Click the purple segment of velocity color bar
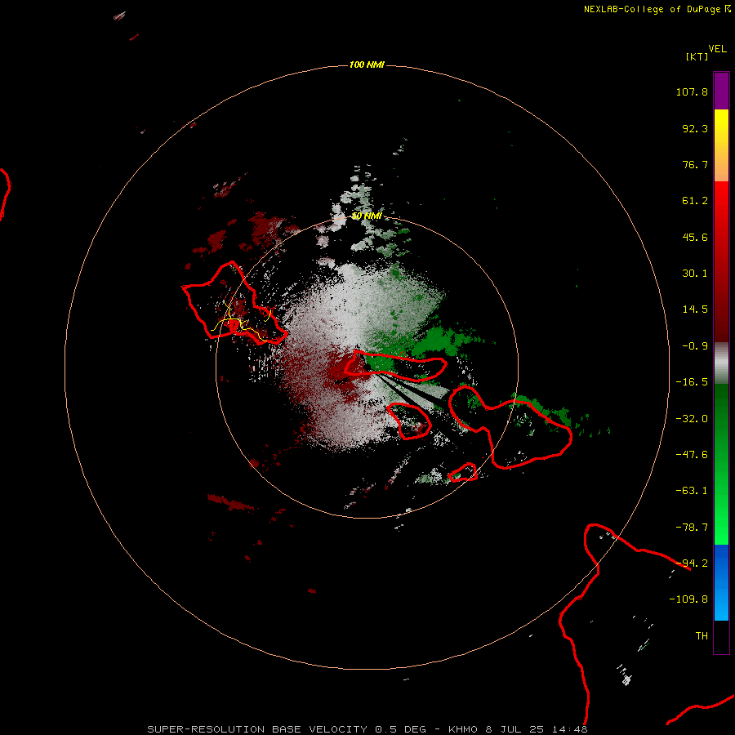 click(721, 91)
